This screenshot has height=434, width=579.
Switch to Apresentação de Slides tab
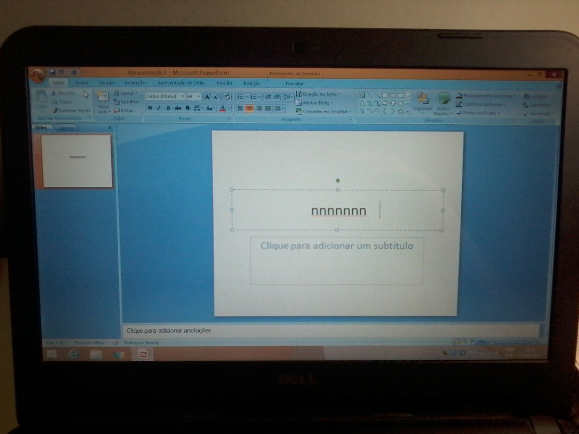[x=181, y=83]
